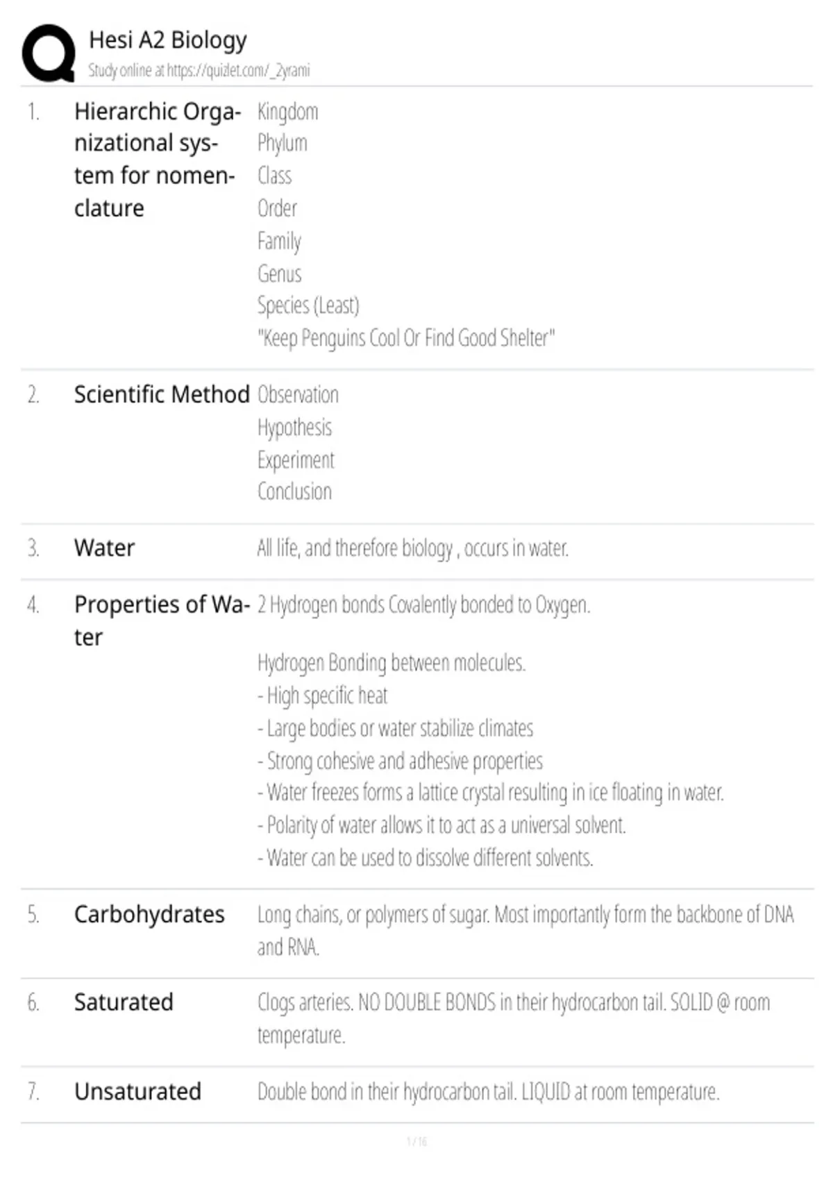This screenshot has width=833, height=1180.
Task: Click the page number 1/16 footer
Action: tap(416, 1141)
